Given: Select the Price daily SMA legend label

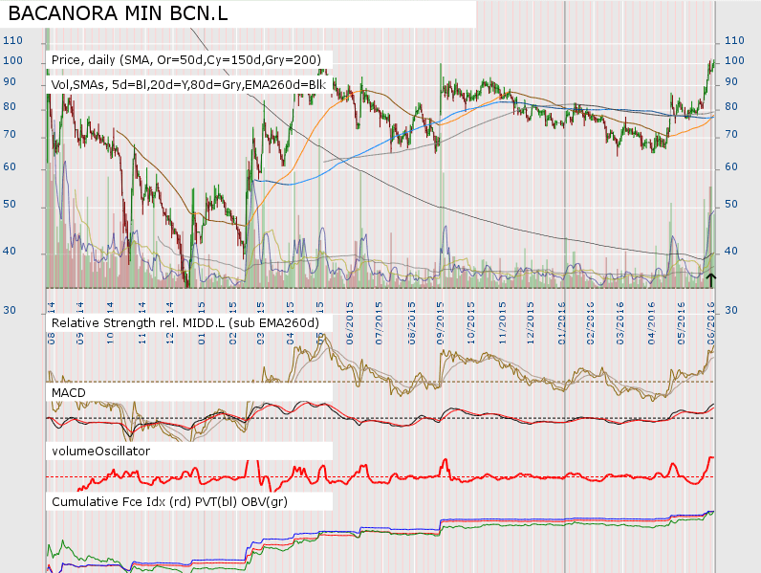Looking at the screenshot, I should pos(185,59).
